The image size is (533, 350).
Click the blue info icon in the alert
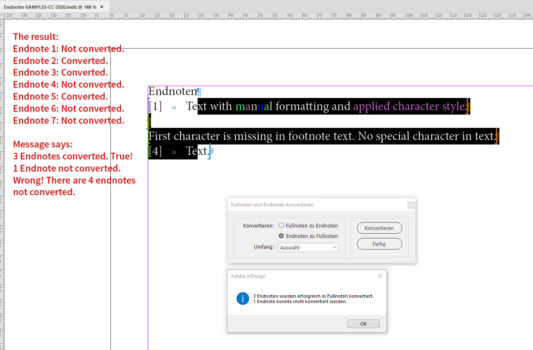point(242,298)
